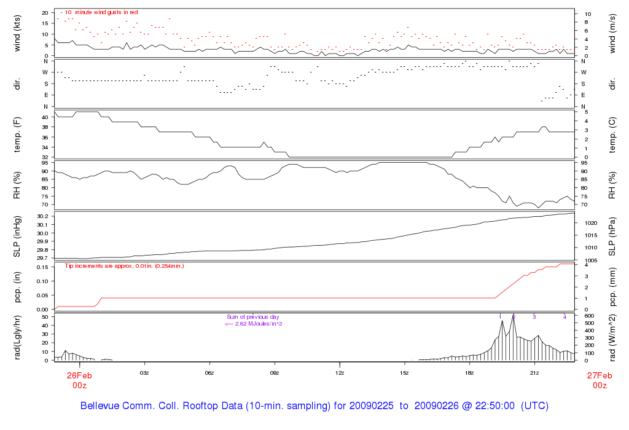Click the 'wind (kts)' left axis label

pos(17,33)
